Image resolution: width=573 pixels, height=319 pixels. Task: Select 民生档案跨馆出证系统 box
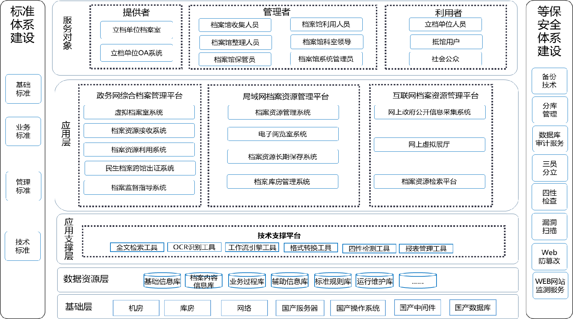pos(140,168)
